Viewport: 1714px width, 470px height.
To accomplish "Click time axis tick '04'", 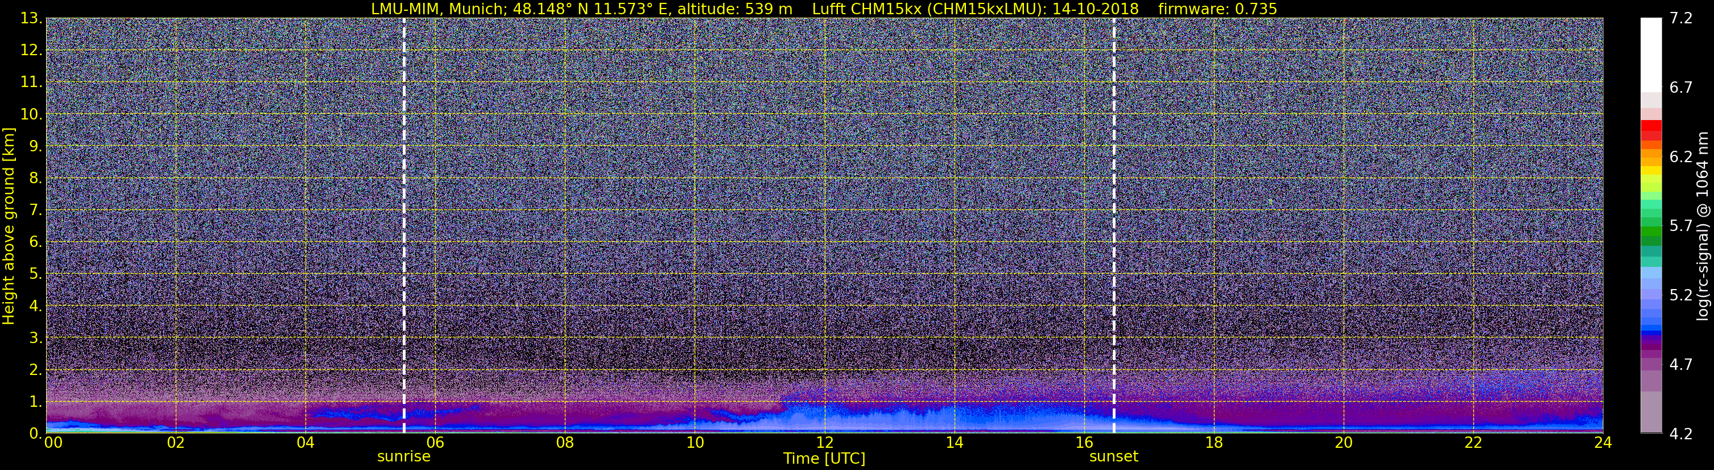I will point(305,443).
